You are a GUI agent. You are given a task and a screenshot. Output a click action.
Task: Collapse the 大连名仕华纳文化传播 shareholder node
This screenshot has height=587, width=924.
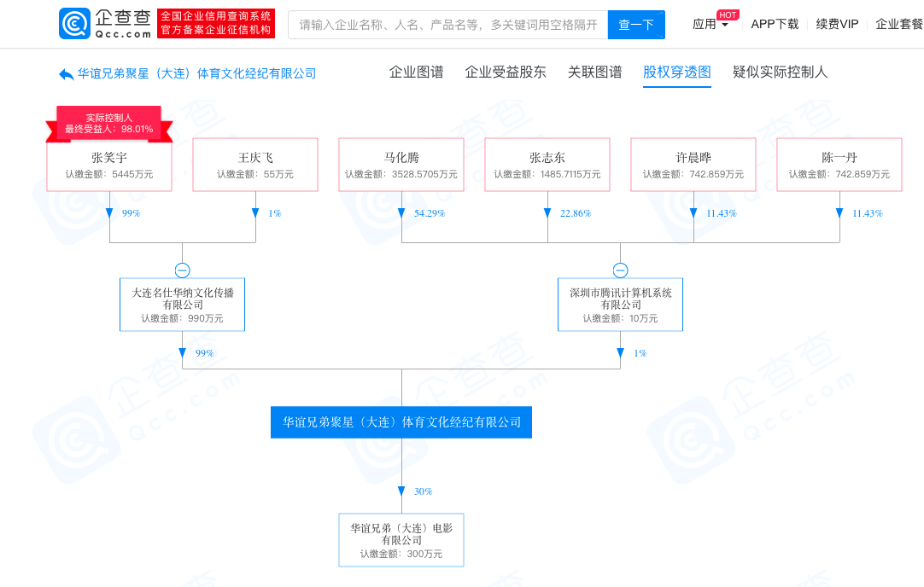(x=182, y=270)
